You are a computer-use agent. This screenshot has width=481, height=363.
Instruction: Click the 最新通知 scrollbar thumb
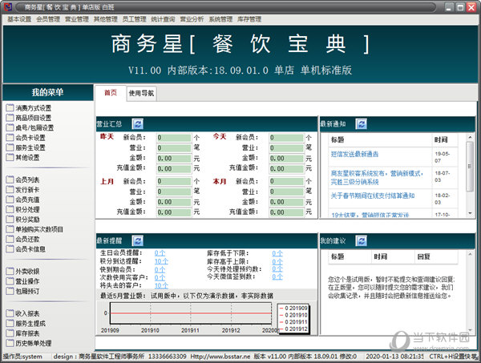tap(470, 166)
